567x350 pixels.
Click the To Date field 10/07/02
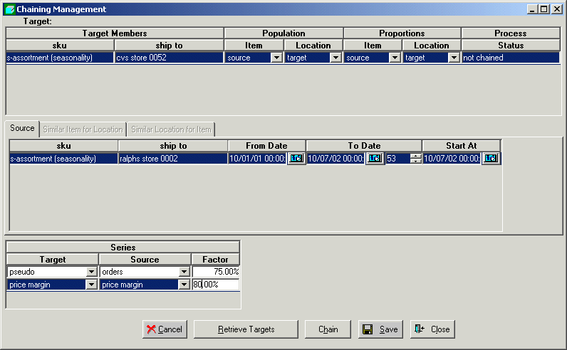coord(335,158)
